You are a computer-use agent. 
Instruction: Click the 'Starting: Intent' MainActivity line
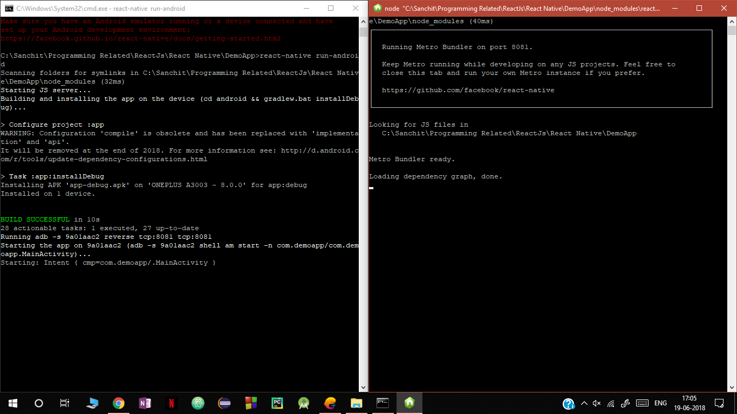[x=108, y=263]
